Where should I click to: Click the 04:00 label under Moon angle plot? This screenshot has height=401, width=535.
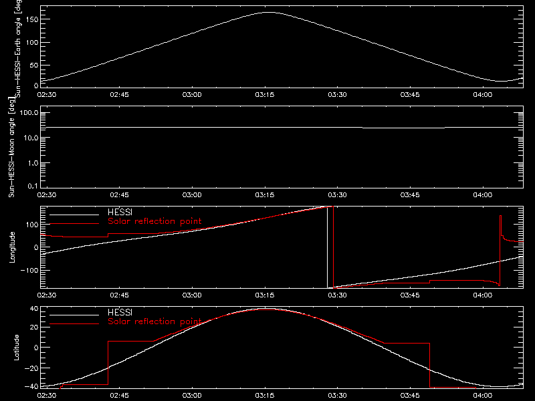(x=483, y=194)
